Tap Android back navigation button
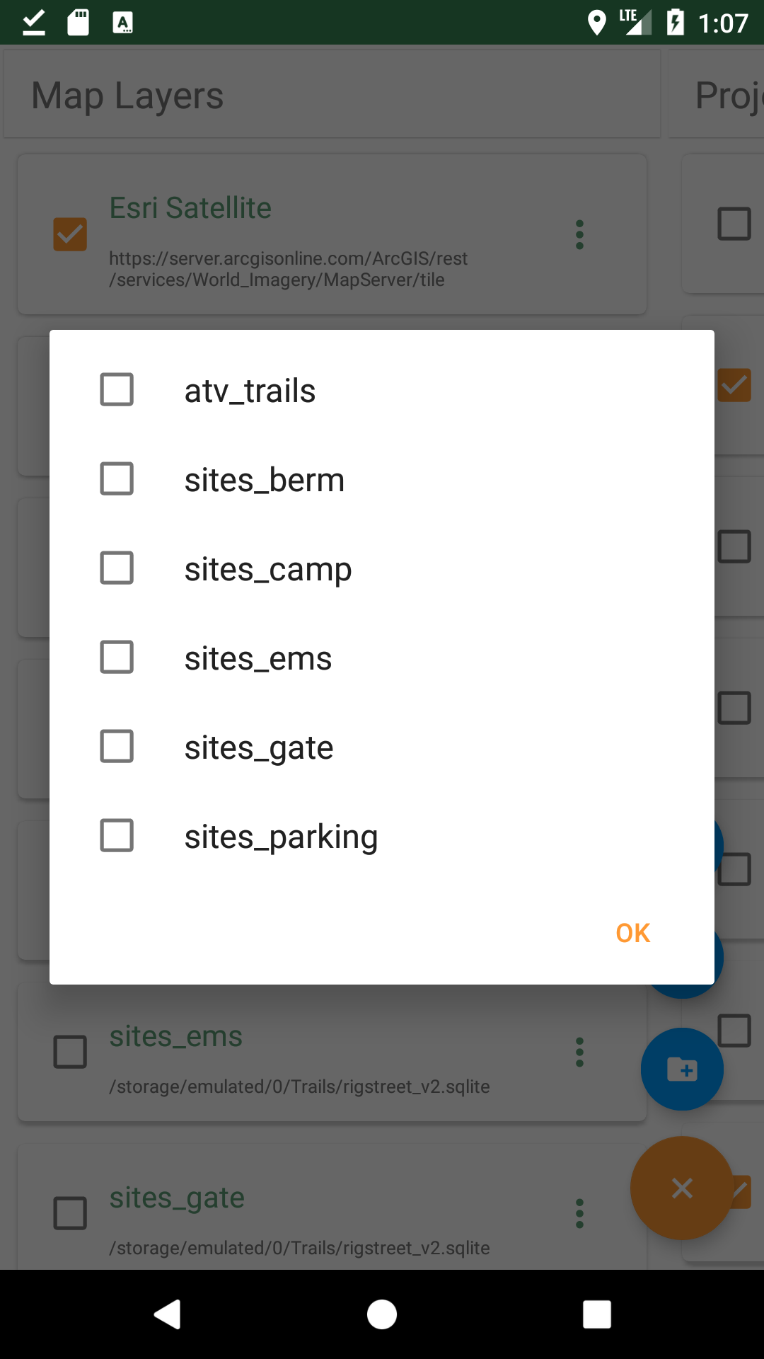This screenshot has width=764, height=1359. (168, 1314)
